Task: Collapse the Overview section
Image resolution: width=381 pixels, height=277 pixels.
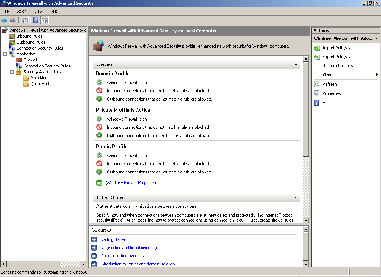Action: click(x=295, y=64)
